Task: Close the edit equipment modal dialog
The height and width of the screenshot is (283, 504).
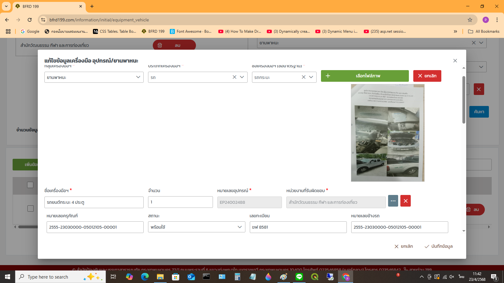Action: [455, 61]
